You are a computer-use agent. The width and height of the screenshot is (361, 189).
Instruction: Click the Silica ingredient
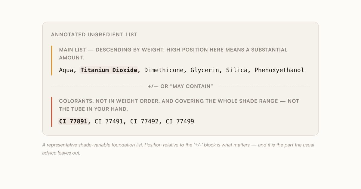[237, 70]
